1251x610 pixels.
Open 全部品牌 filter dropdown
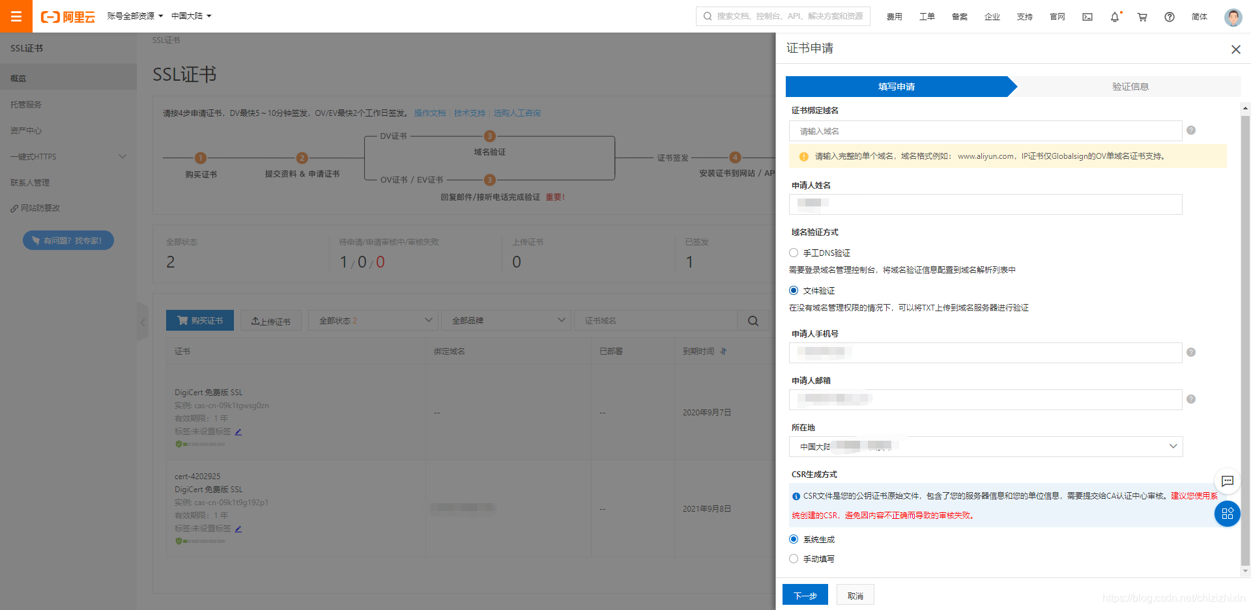(x=506, y=320)
